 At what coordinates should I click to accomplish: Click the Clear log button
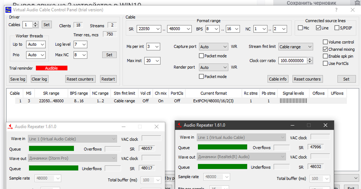(x=39, y=79)
